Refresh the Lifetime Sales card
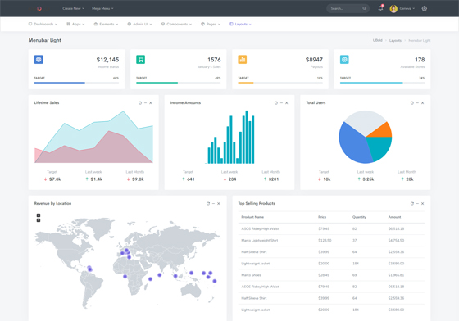 pyautogui.click(x=140, y=103)
